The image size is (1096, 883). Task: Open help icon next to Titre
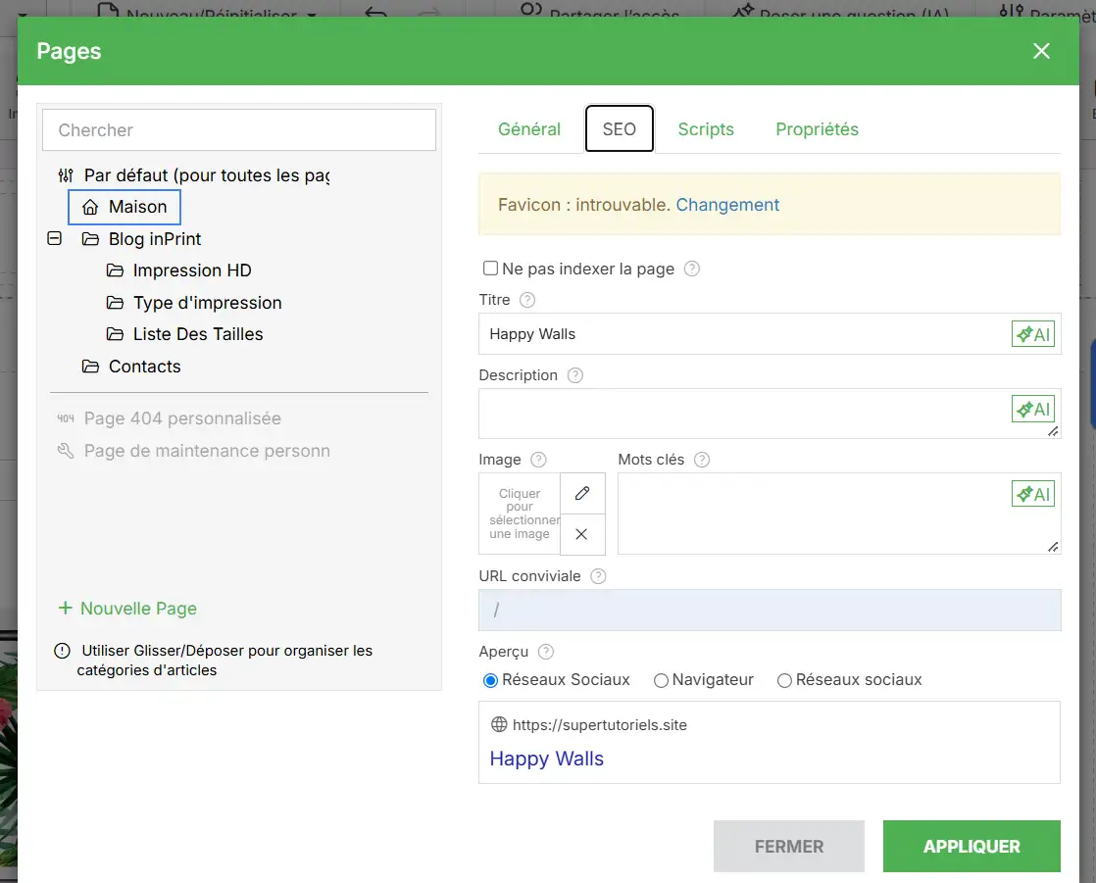click(527, 300)
